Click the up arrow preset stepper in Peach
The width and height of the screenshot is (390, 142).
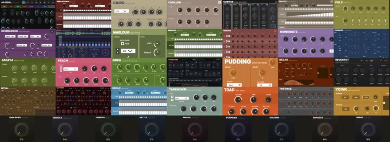60,67
